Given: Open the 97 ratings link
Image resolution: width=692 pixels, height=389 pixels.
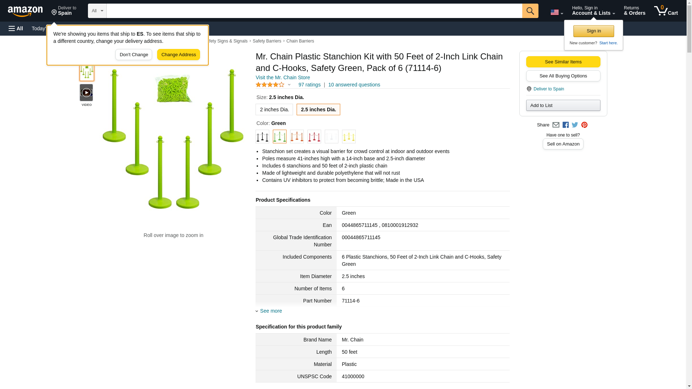Looking at the screenshot, I should [309, 85].
